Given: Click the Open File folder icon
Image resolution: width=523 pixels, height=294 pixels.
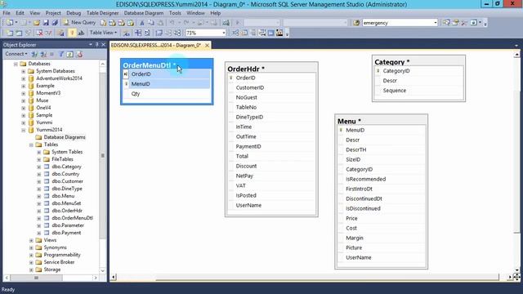Looking at the screenshot, I should click(x=36, y=23).
